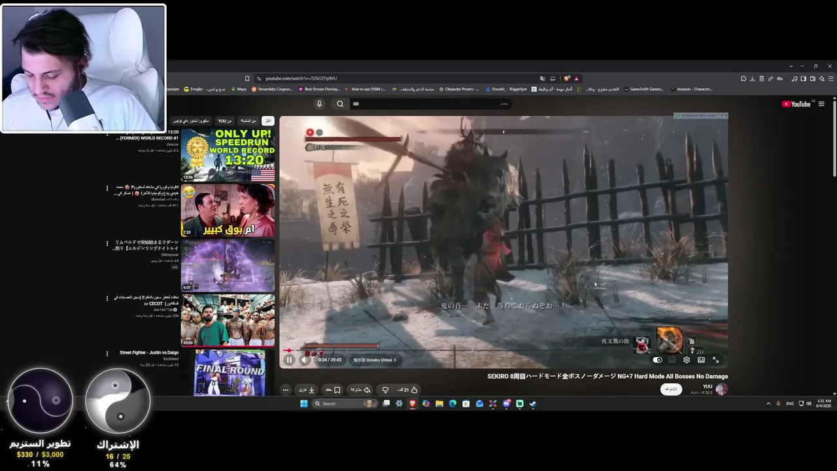Open the Only Up speedrun video thumbnail
Viewport: 837px width, 471px height.
[228, 155]
